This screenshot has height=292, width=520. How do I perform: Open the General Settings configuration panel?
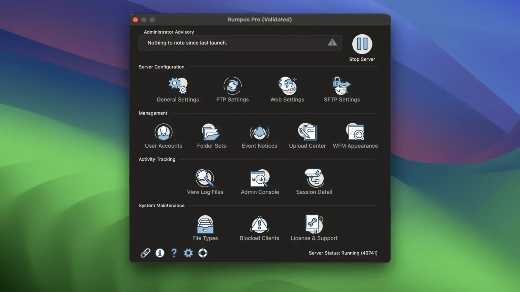pos(178,85)
